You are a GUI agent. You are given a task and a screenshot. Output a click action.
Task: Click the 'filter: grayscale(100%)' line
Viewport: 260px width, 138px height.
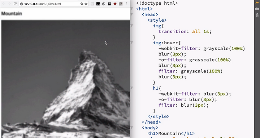190,71
